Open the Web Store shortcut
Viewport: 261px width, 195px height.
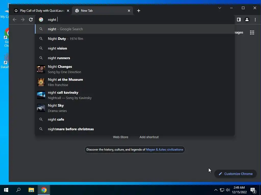click(x=121, y=137)
